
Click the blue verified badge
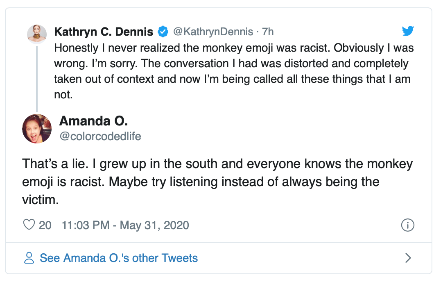pos(163,32)
